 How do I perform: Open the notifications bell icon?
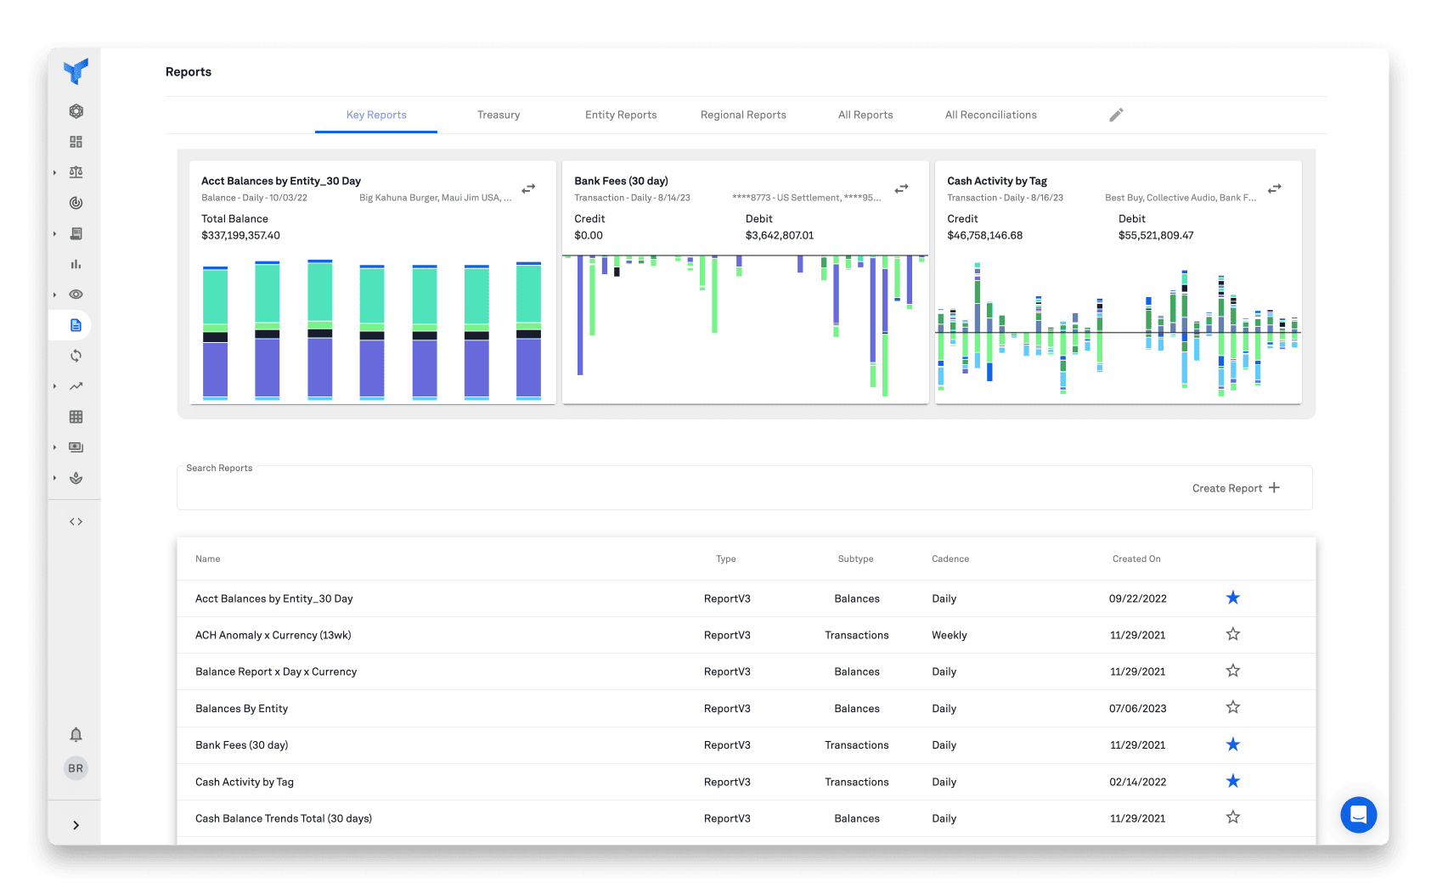(x=76, y=734)
